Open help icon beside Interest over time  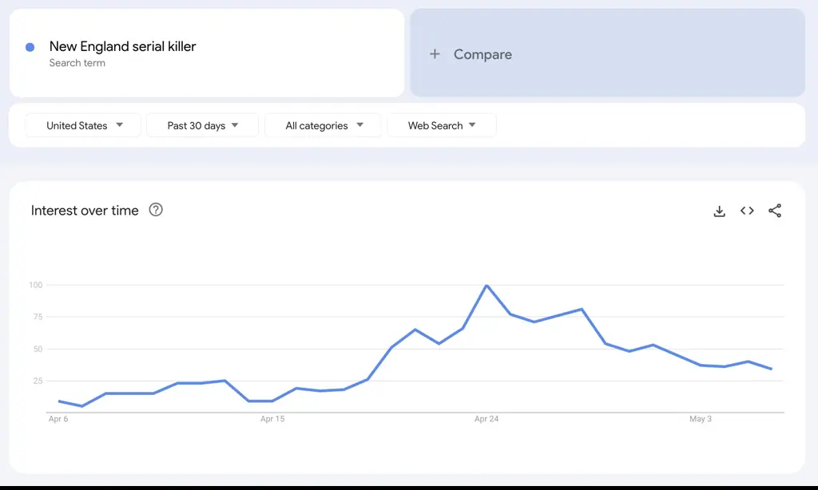point(156,210)
